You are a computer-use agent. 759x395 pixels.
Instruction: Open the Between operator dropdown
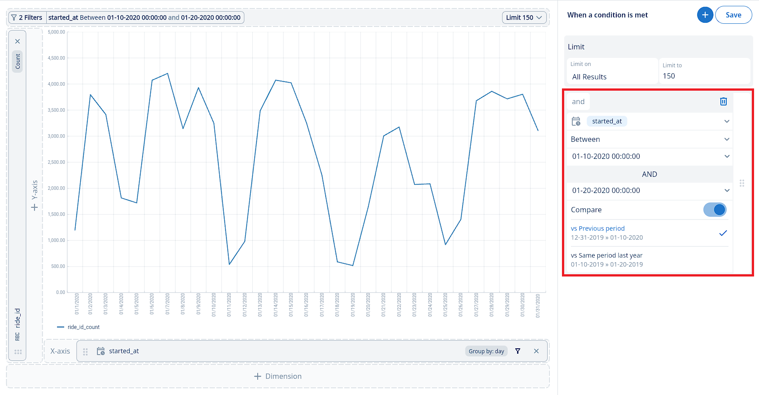[x=727, y=139]
